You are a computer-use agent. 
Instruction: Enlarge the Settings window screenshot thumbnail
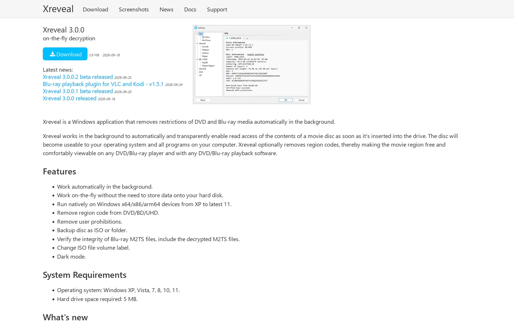(252, 65)
